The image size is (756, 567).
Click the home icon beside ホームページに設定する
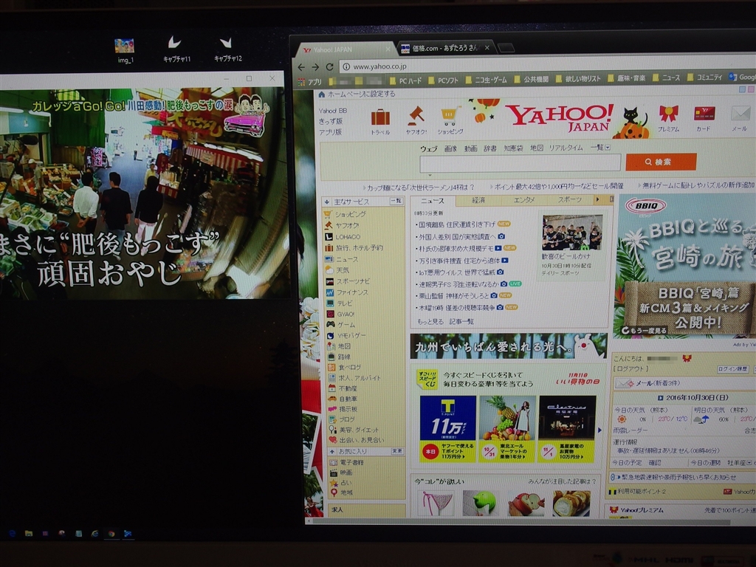click(x=322, y=94)
